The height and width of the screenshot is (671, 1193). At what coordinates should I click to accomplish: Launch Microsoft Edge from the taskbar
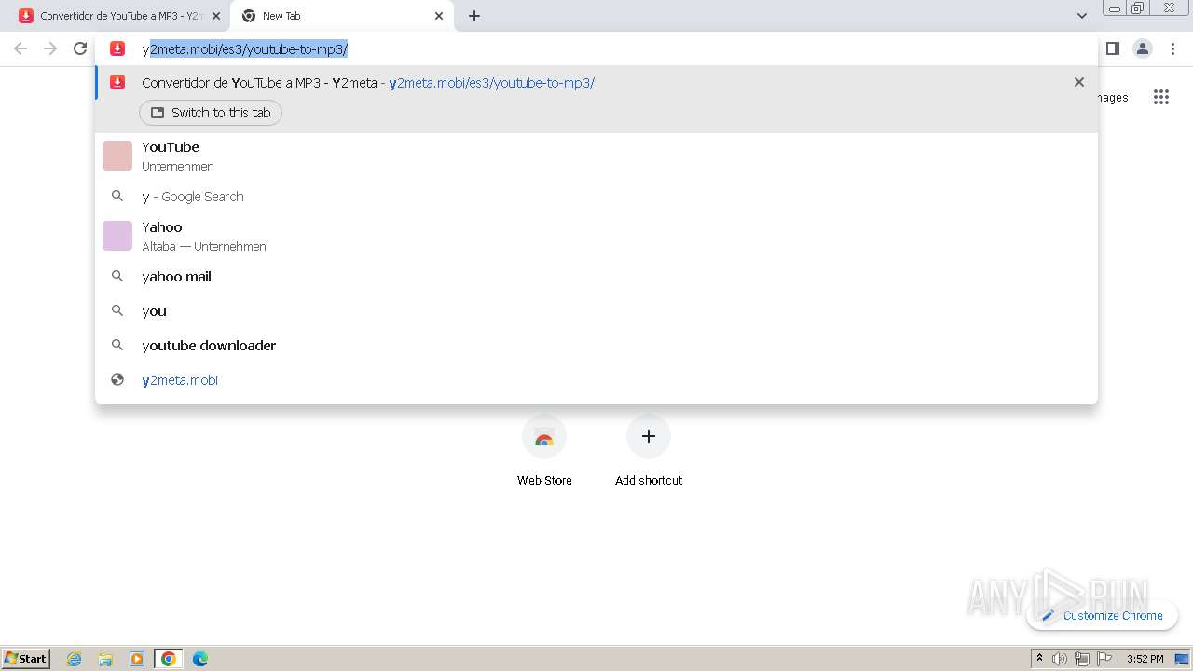click(200, 659)
